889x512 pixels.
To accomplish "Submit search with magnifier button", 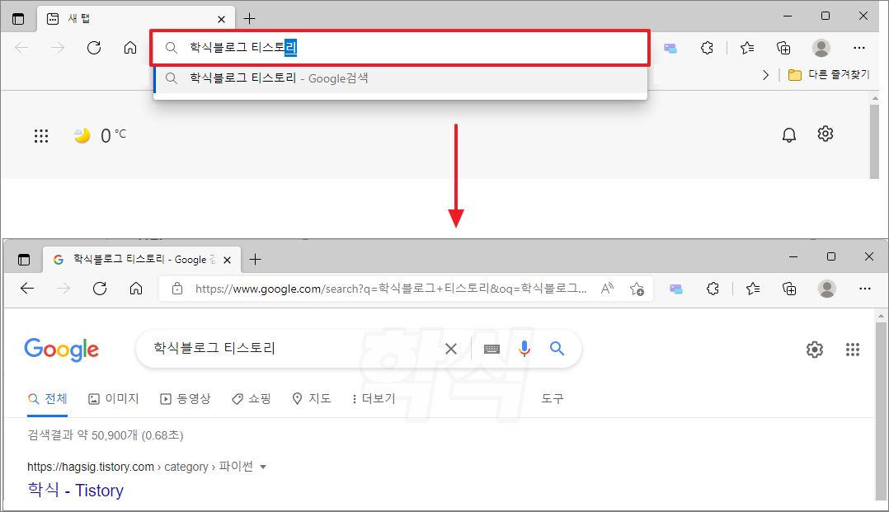I will 557,349.
